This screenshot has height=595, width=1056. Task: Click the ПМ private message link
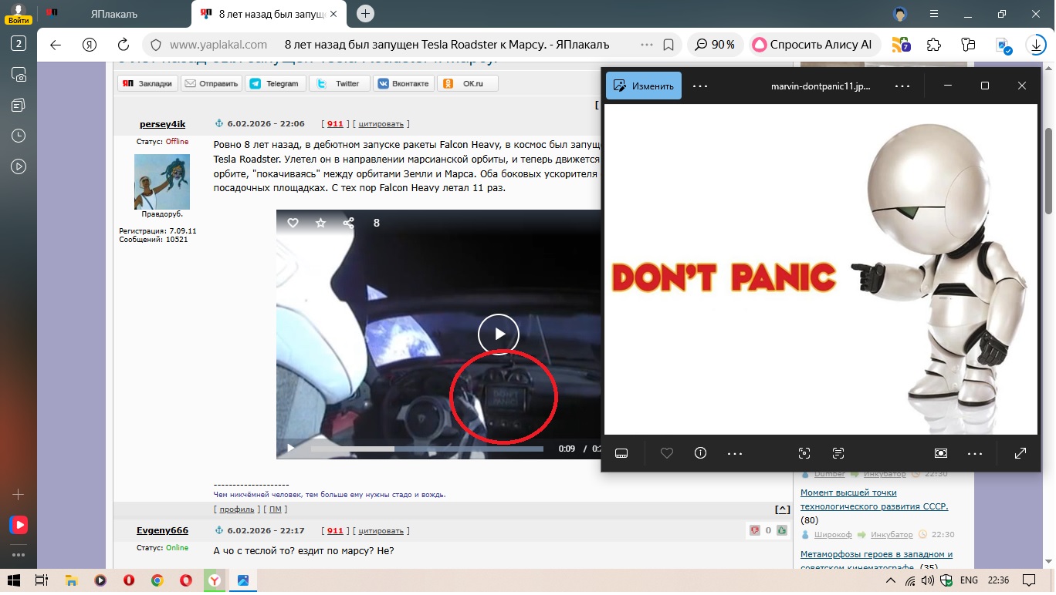coord(275,509)
